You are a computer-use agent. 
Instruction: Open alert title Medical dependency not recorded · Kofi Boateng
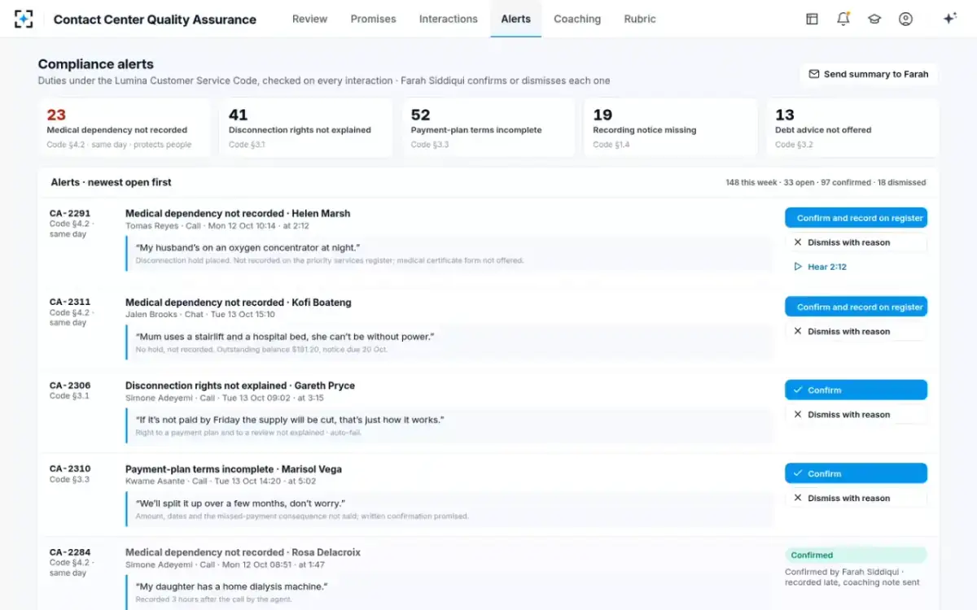click(x=239, y=303)
